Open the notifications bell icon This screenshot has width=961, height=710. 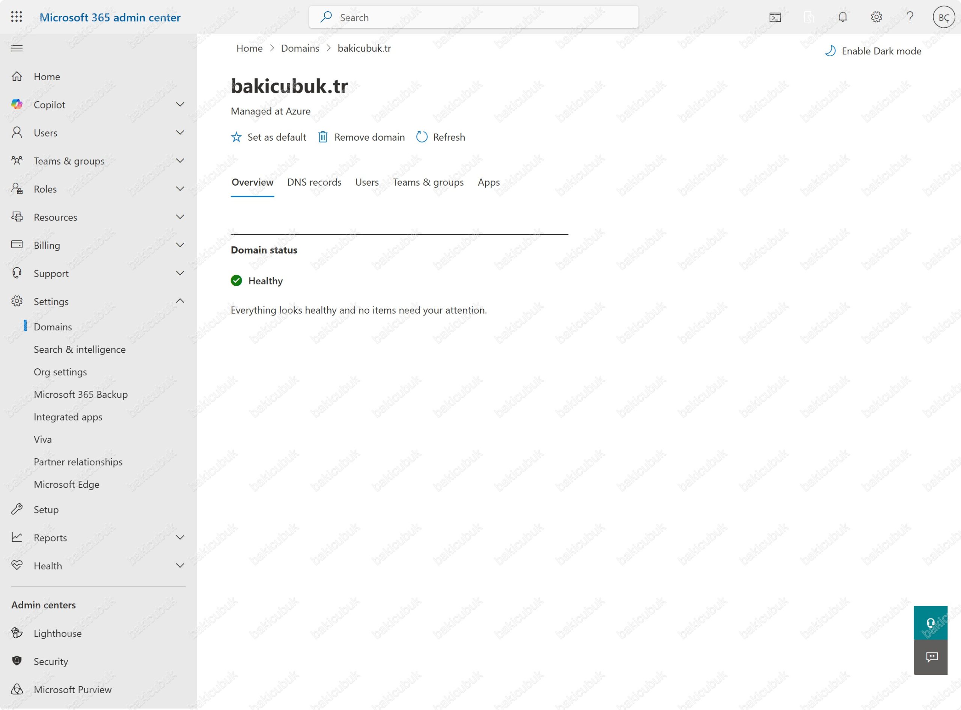[842, 17]
